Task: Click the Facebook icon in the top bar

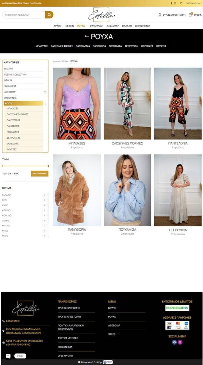Action: tap(171, 3)
